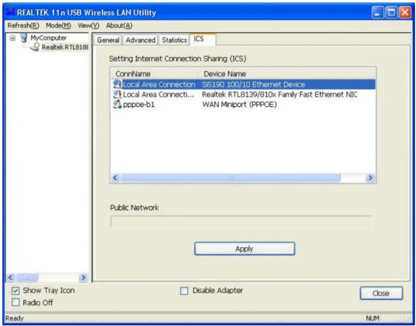
Task: Maximize the Wireless LAN Utility window
Action: 392,12
